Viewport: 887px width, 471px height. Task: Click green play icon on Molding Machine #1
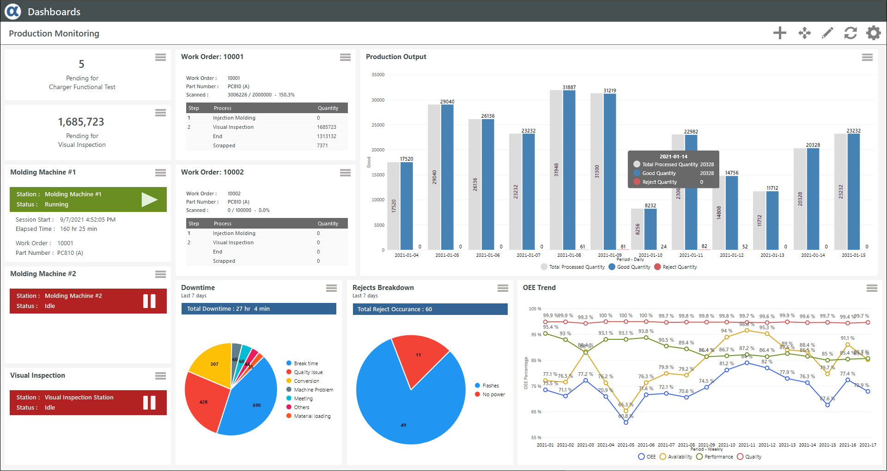click(x=149, y=199)
